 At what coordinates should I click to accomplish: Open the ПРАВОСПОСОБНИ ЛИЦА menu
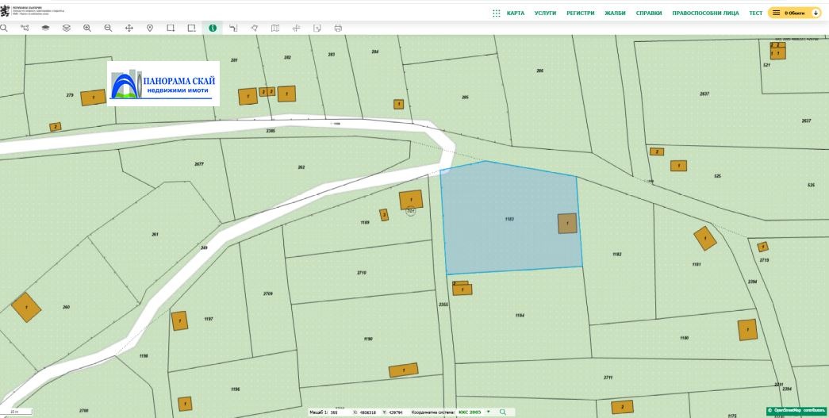[705, 13]
